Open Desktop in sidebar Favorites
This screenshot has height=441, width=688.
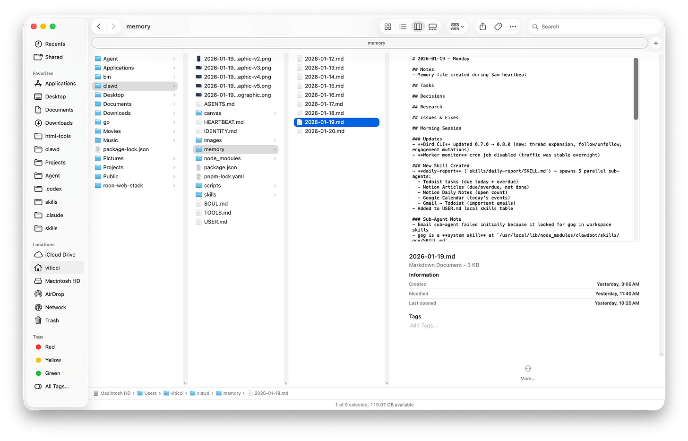(x=57, y=97)
